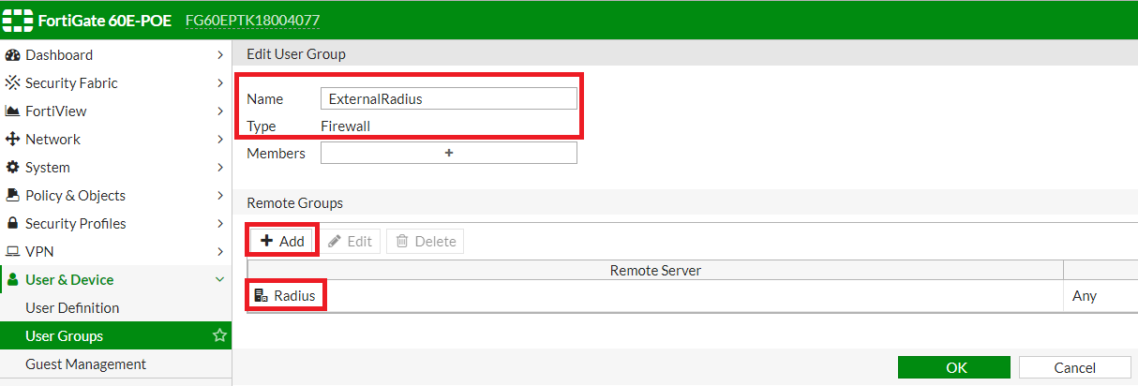Click the System gear icon

13,168
